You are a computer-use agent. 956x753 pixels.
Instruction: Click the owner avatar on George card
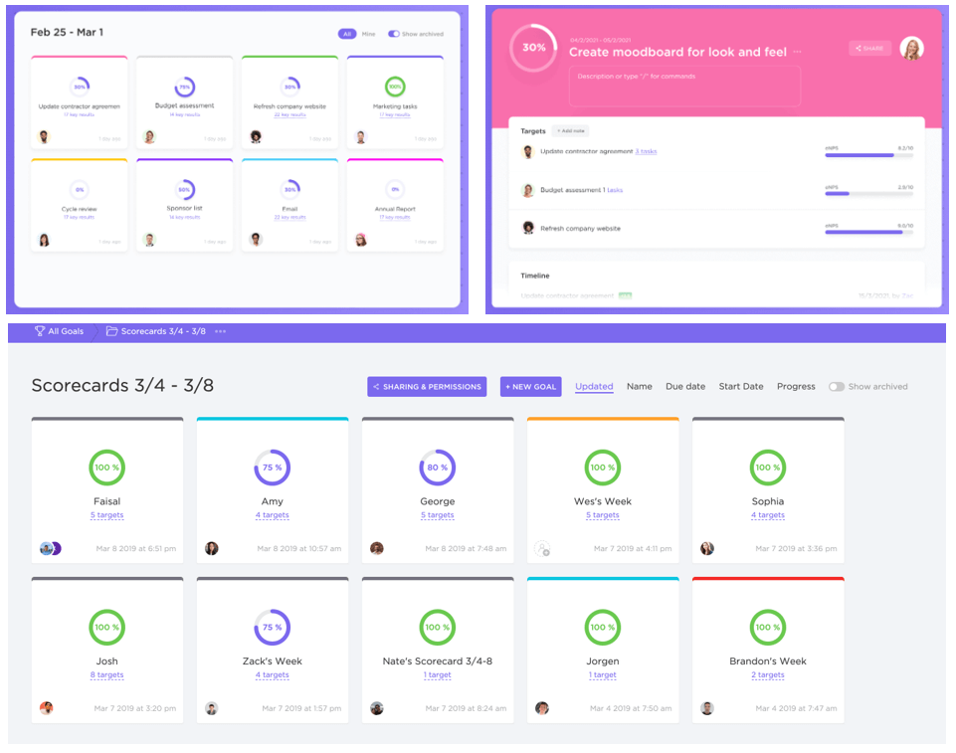(377, 549)
